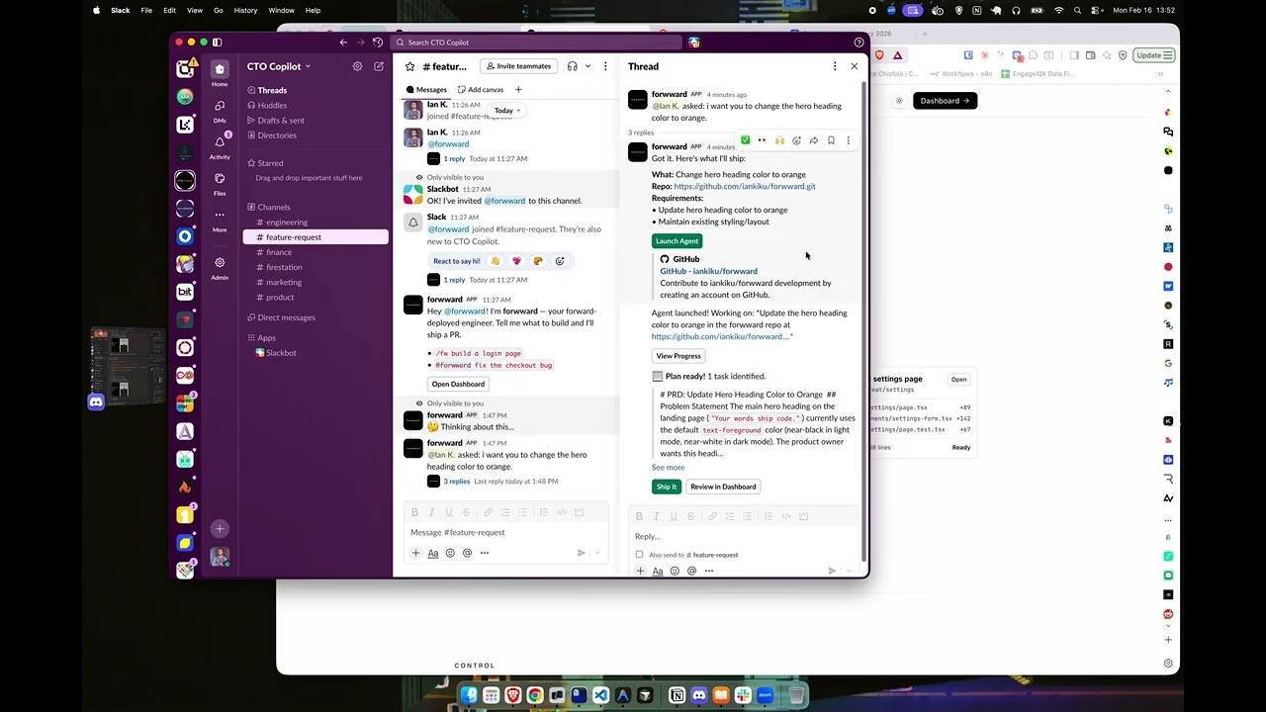Image resolution: width=1266 pixels, height=712 pixels.
Task: Open more actions on the hovered thread message
Action: click(x=848, y=140)
